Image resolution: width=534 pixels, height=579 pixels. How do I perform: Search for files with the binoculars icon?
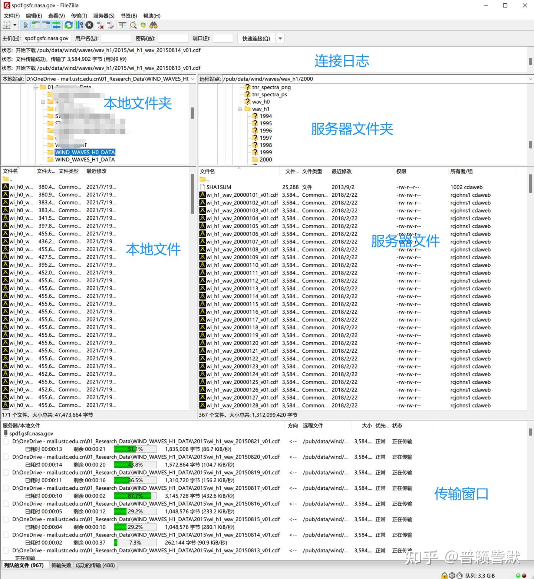(154, 25)
